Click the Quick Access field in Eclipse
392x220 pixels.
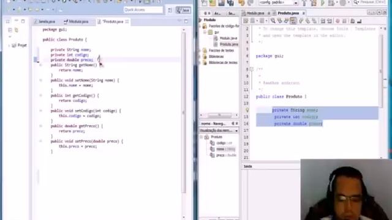coord(143,10)
